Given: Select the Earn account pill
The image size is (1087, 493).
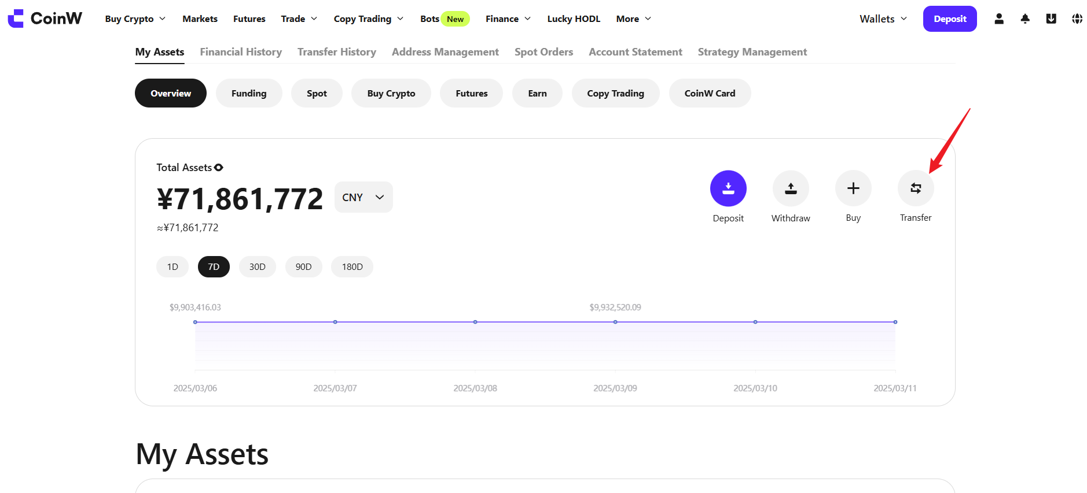Looking at the screenshot, I should (x=537, y=93).
